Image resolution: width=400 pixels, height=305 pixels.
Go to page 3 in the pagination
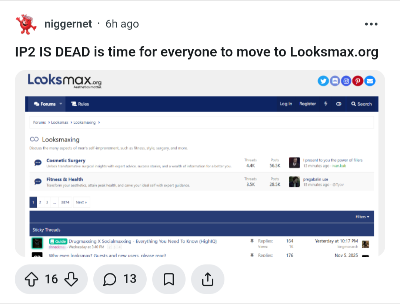[x=47, y=202]
